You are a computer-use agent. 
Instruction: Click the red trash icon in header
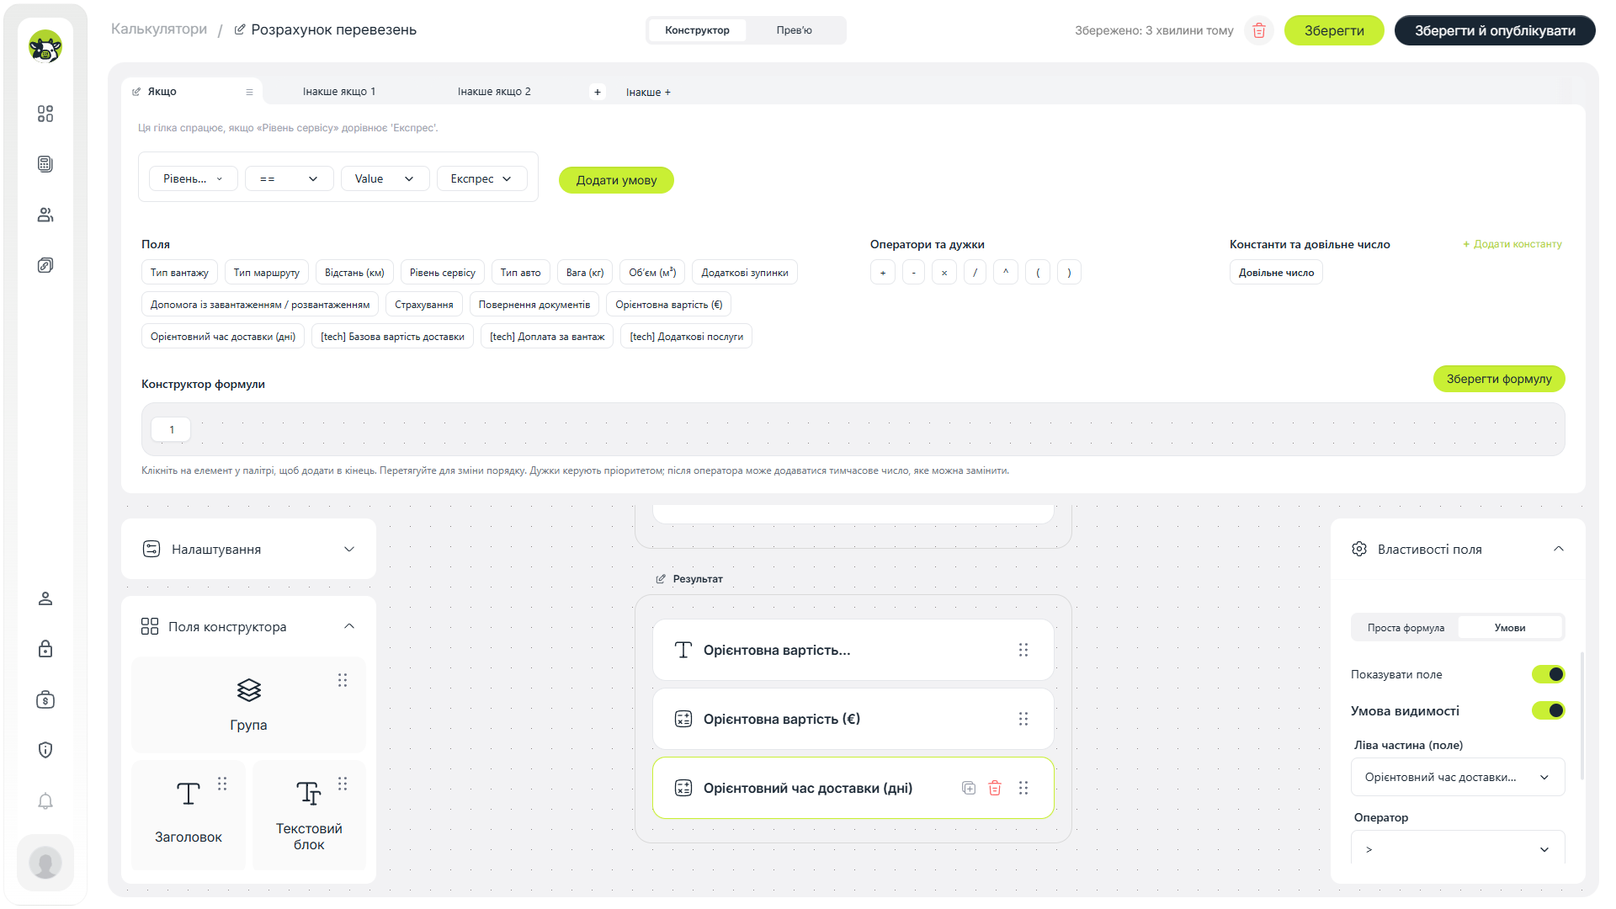click(1259, 30)
